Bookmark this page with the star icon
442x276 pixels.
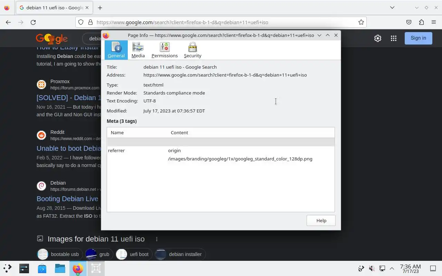(x=361, y=22)
